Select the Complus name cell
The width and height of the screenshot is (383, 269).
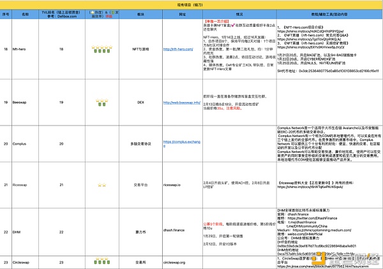coord(25,144)
